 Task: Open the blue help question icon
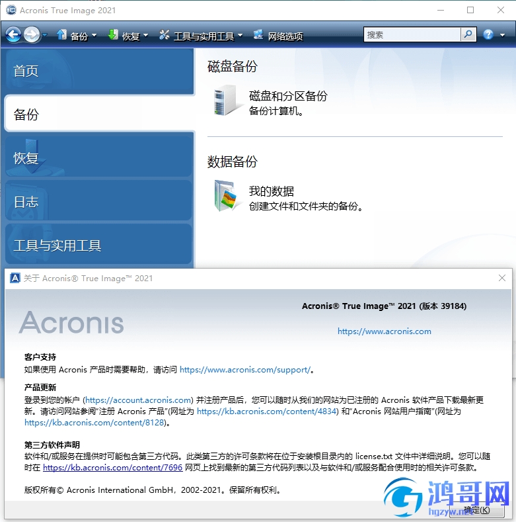click(488, 34)
